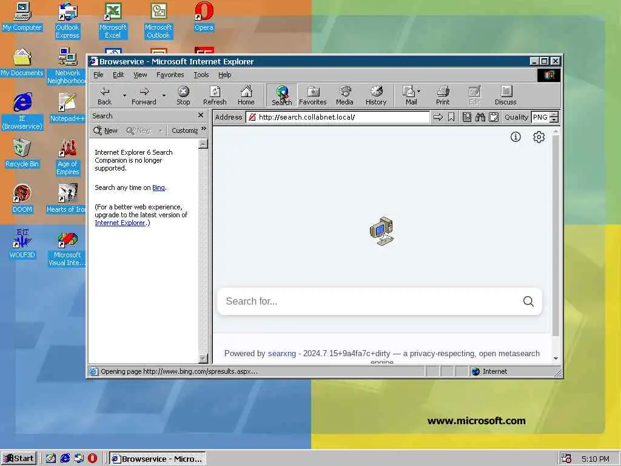Launch DOOM desktop shortcut
The image size is (621, 466).
[22, 199]
